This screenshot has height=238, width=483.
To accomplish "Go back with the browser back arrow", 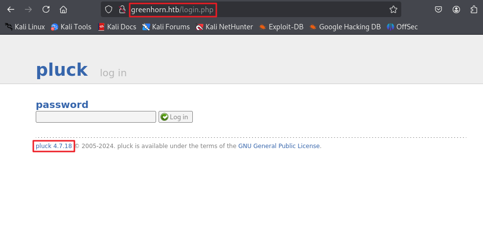I will (11, 10).
